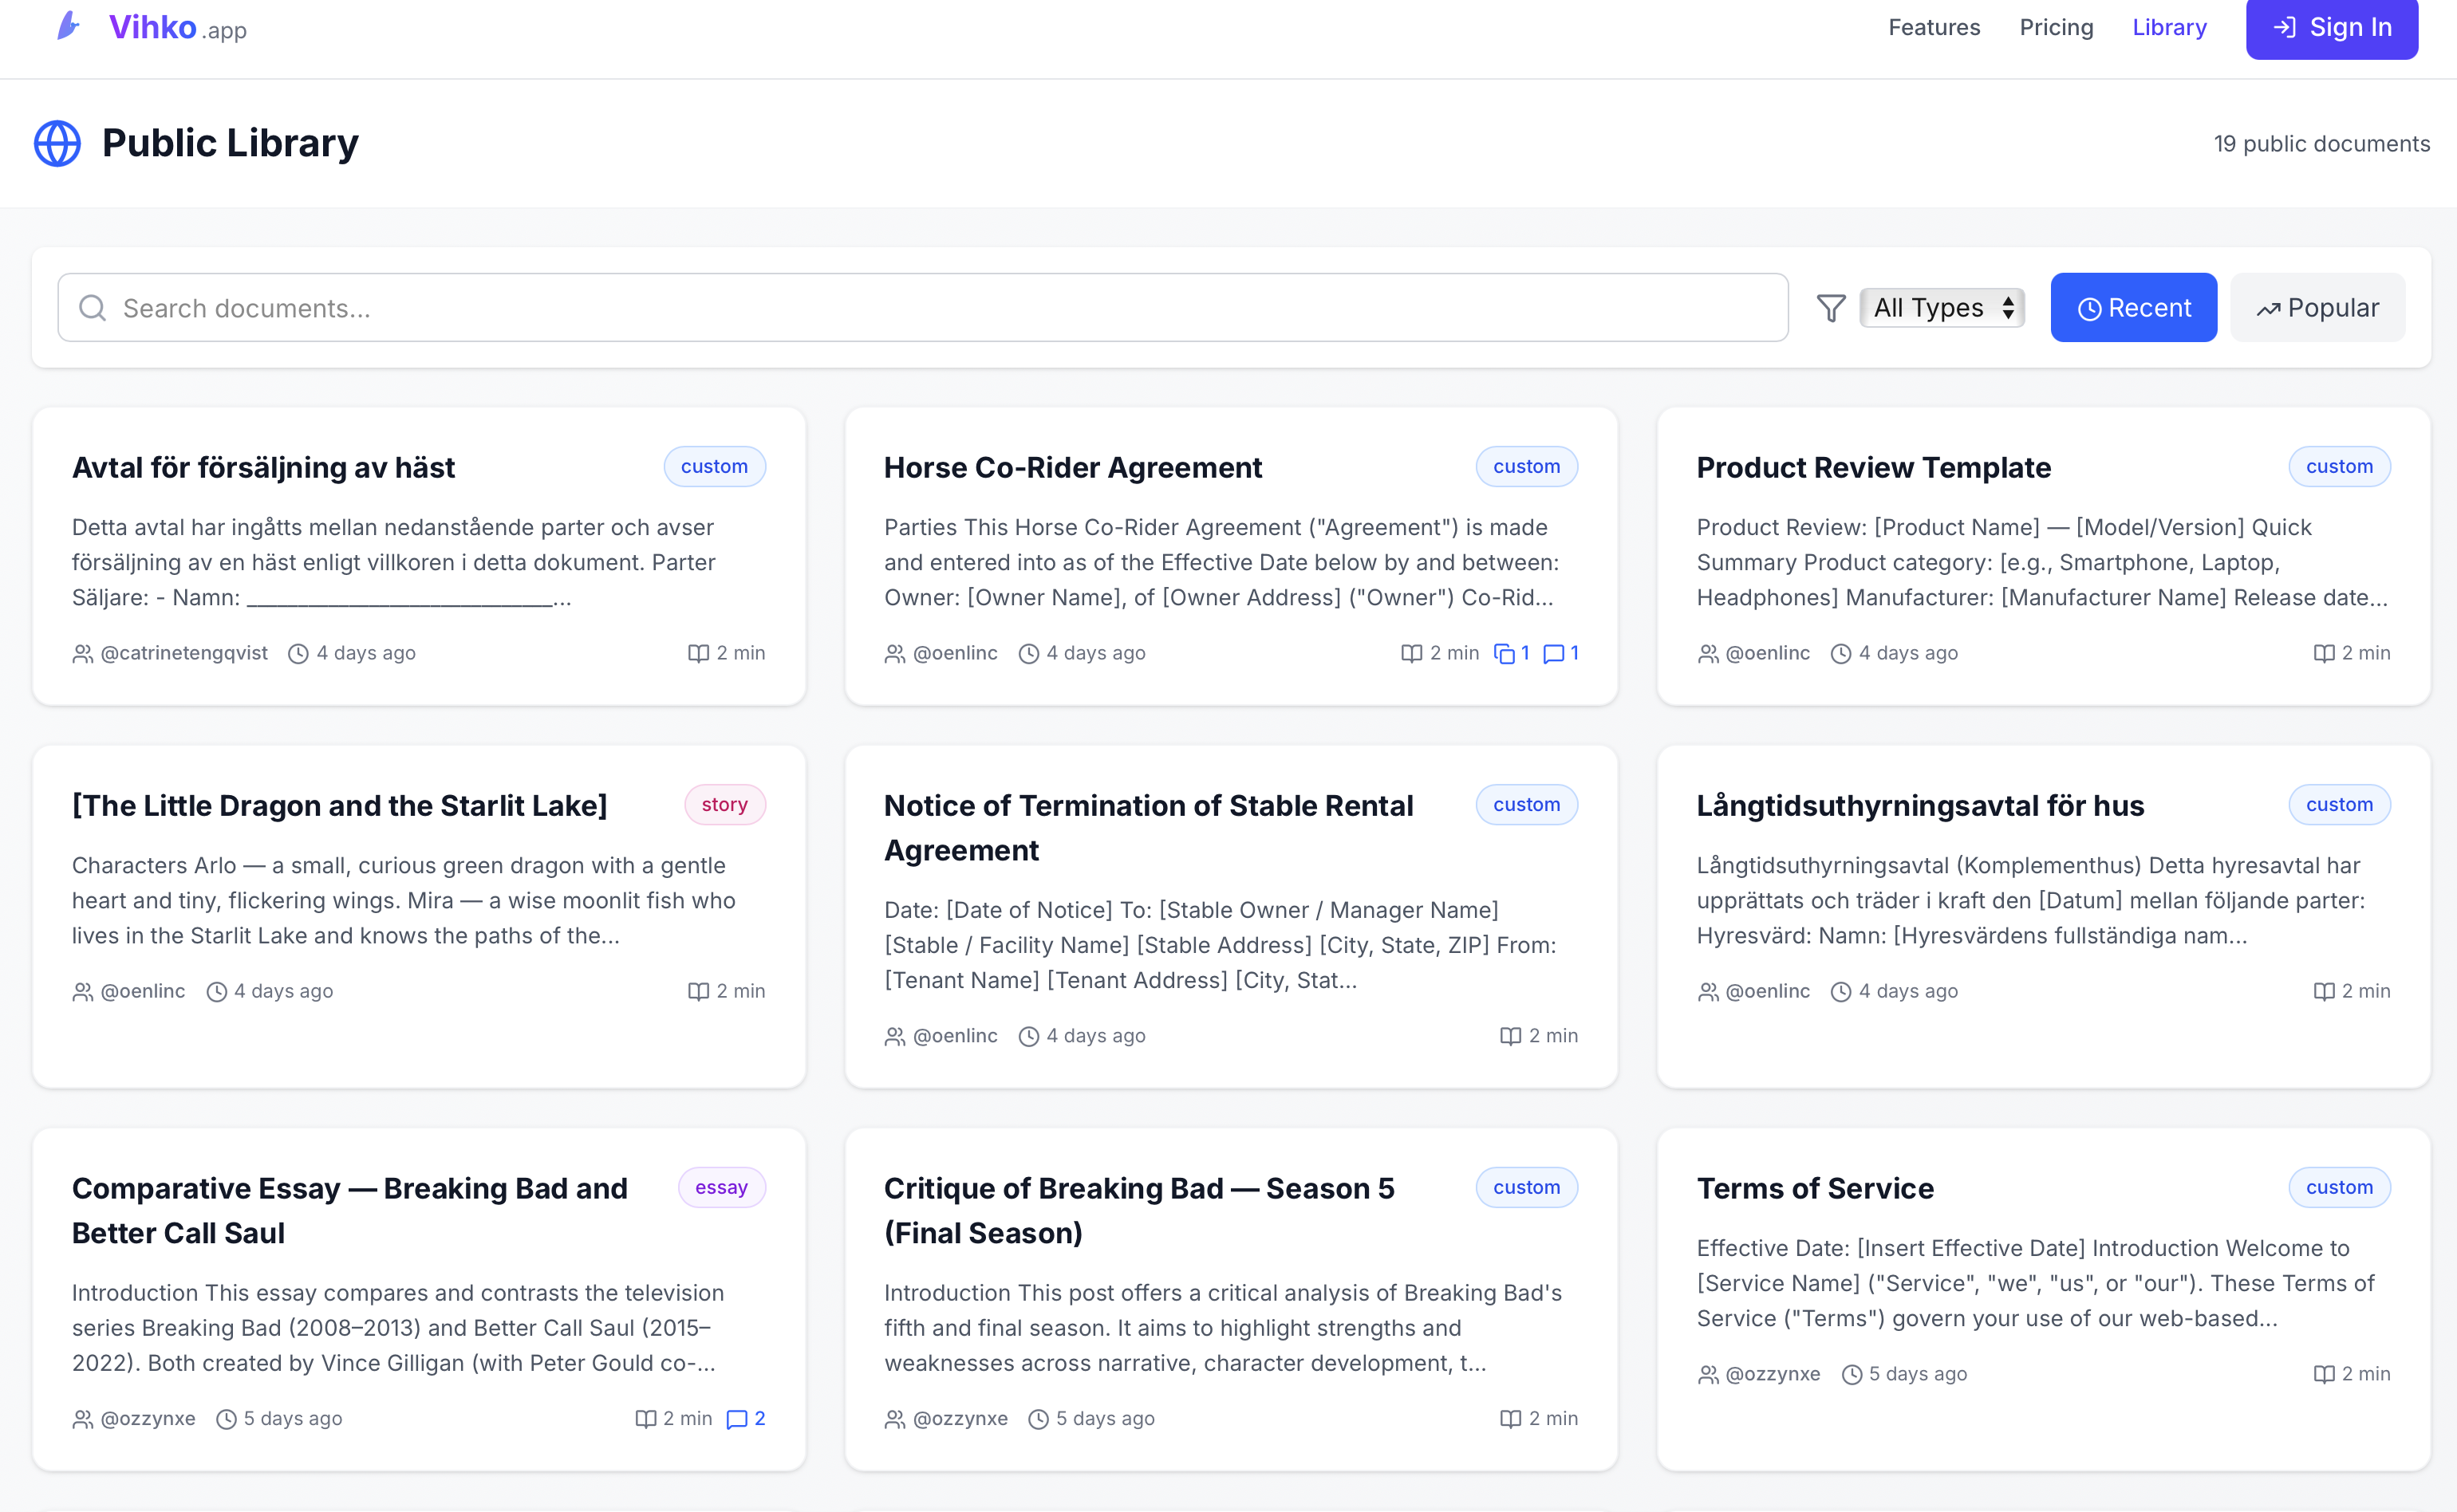Click custom tag on Terms of Service card
Image resolution: width=2457 pixels, height=1512 pixels.
[x=2339, y=1188]
